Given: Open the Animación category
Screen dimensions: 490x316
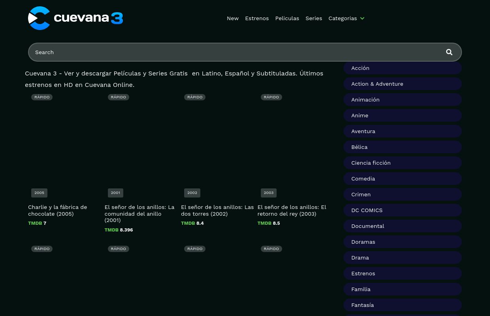Looking at the screenshot, I should coord(402,100).
